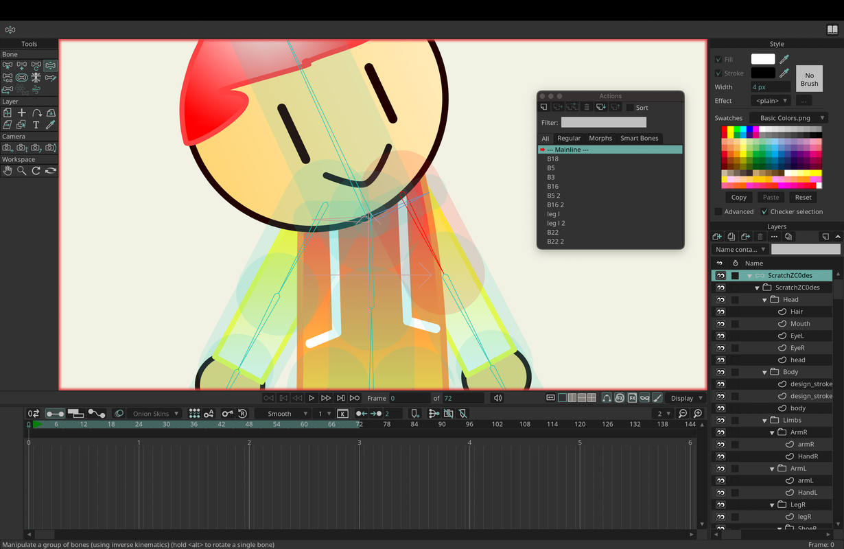Click the stroke Width field
Viewport: 844px width, 549px height.
point(771,87)
